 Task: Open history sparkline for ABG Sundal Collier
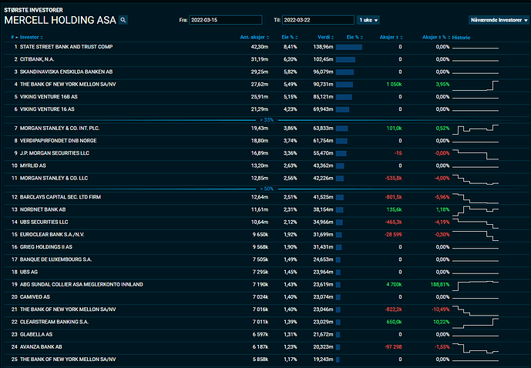click(476, 286)
